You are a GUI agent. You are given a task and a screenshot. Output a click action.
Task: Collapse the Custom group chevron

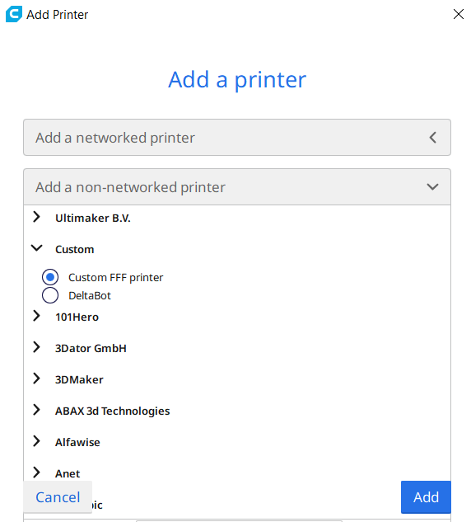click(36, 248)
